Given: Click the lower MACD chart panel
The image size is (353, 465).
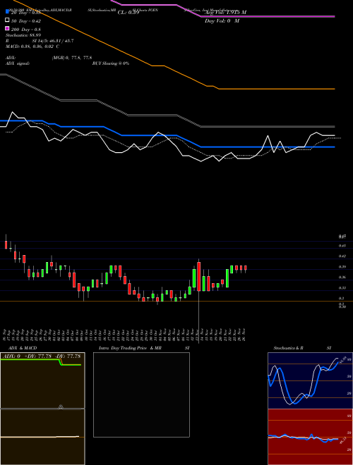Looking at the screenshot, I should (42, 437).
